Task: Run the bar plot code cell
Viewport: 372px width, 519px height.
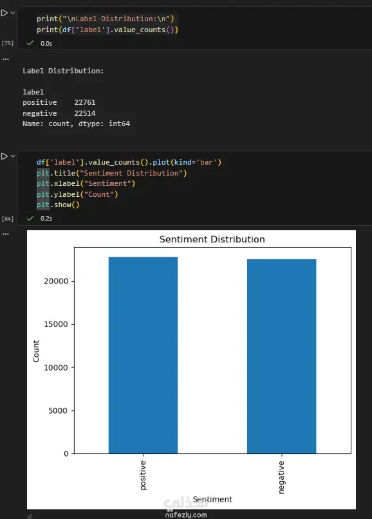Action: tap(5, 156)
